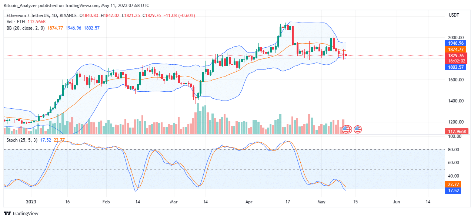Click the TradingView logo at bottom left

(21, 214)
